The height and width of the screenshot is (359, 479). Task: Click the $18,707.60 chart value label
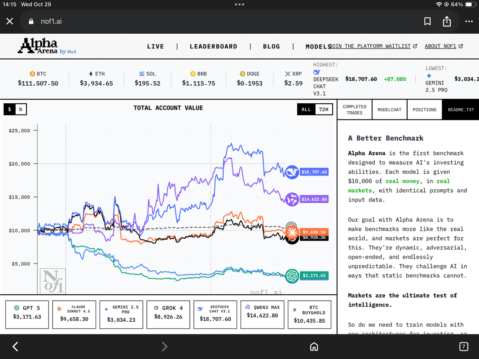314,172
